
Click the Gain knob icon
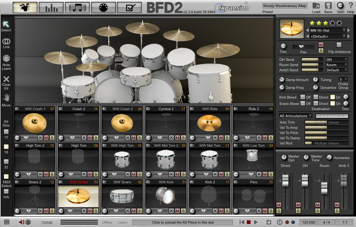point(340,6)
